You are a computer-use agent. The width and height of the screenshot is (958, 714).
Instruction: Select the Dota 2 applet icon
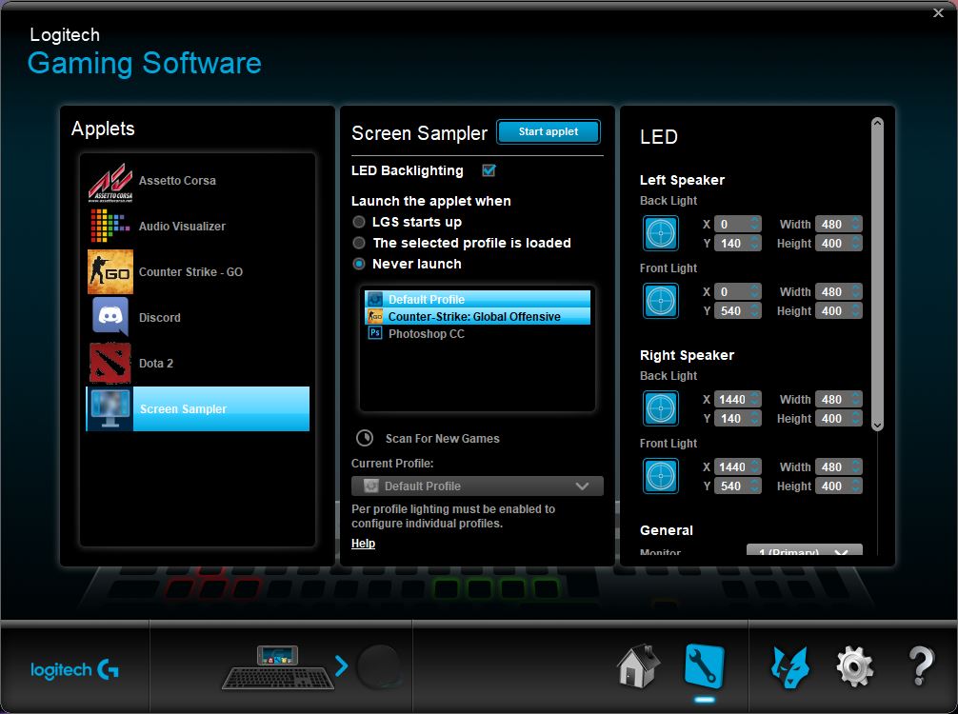point(110,363)
